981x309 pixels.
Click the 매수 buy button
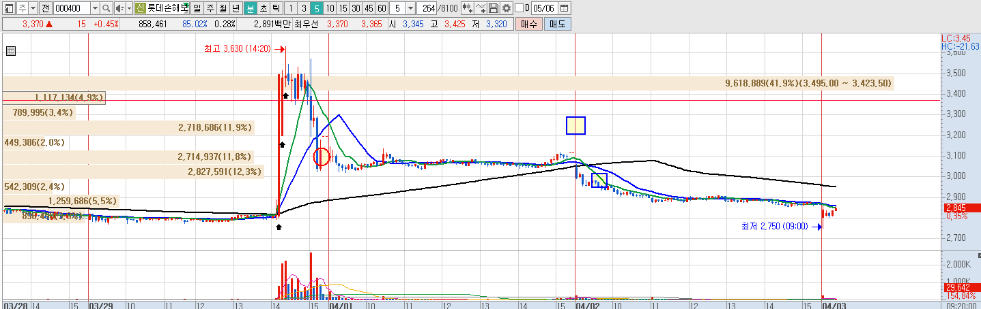pos(529,24)
